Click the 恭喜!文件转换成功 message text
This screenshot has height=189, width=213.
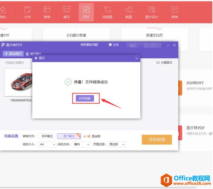point(91,82)
